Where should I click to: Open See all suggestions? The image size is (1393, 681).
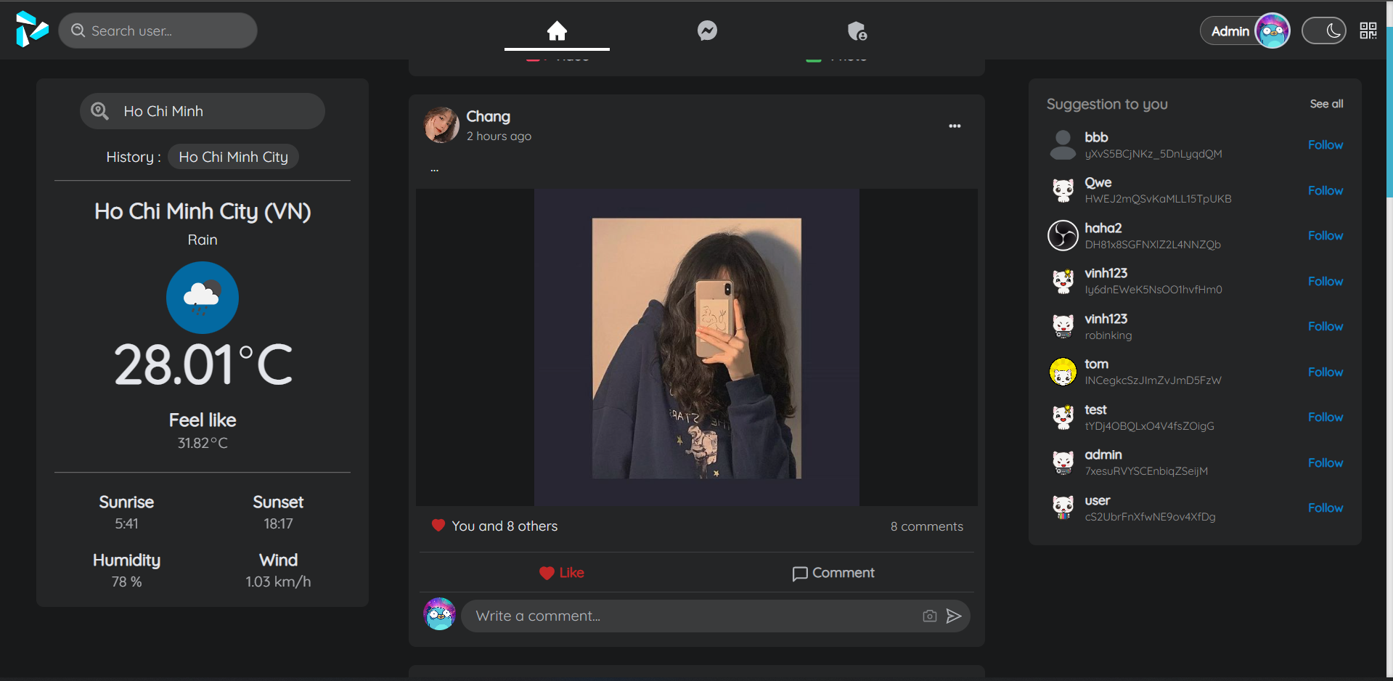[x=1326, y=103]
